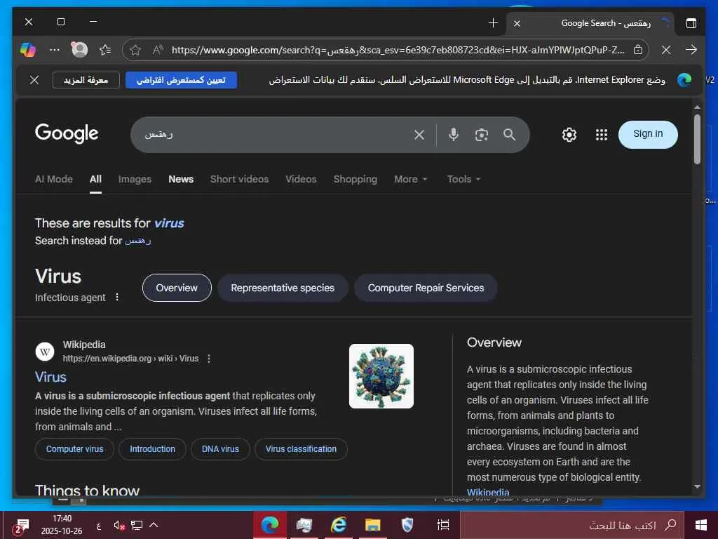Viewport: 718px width, 539px height.
Task: Open the Videos tab
Action: [301, 179]
